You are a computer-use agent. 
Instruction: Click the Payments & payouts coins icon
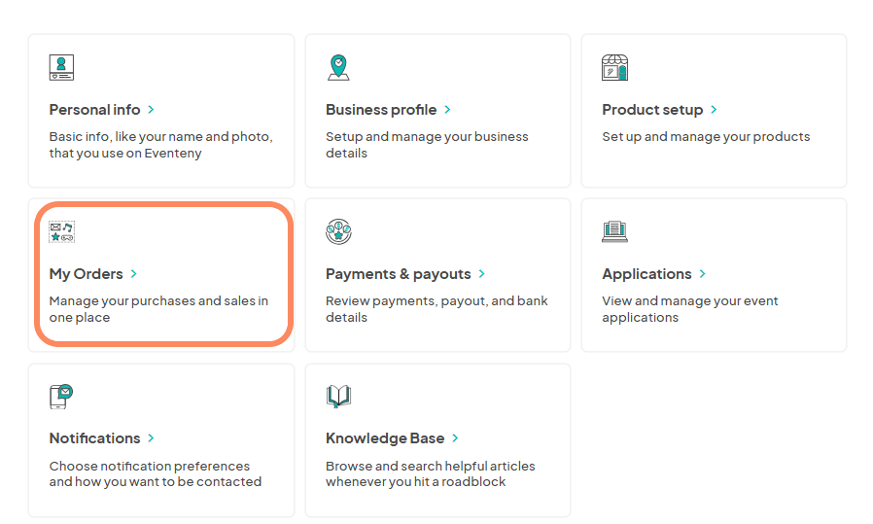point(338,231)
